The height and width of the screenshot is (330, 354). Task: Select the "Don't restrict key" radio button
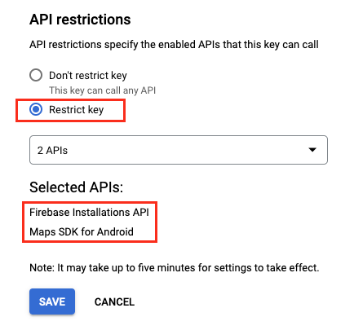36,75
